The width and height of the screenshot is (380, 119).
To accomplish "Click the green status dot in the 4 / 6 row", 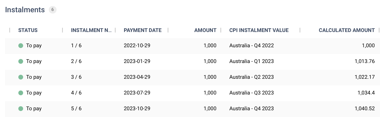I will click(21, 93).
